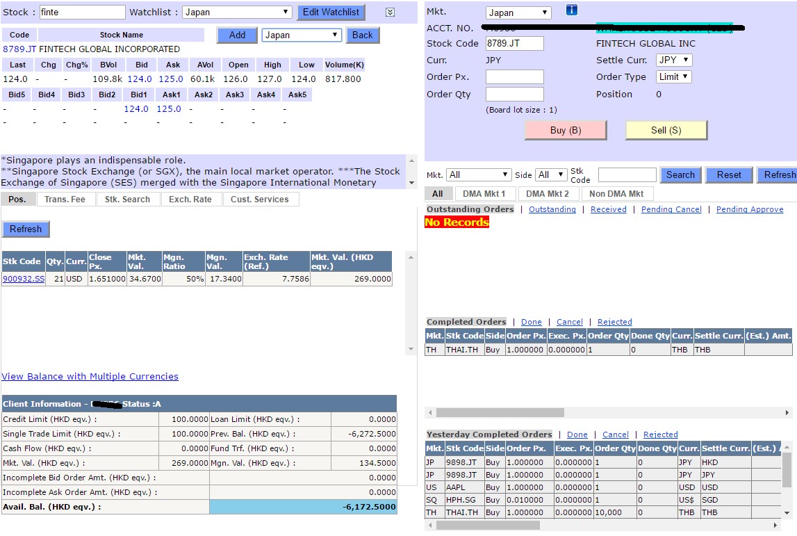
Task: Click the Edit Watchlist button
Action: [x=331, y=12]
